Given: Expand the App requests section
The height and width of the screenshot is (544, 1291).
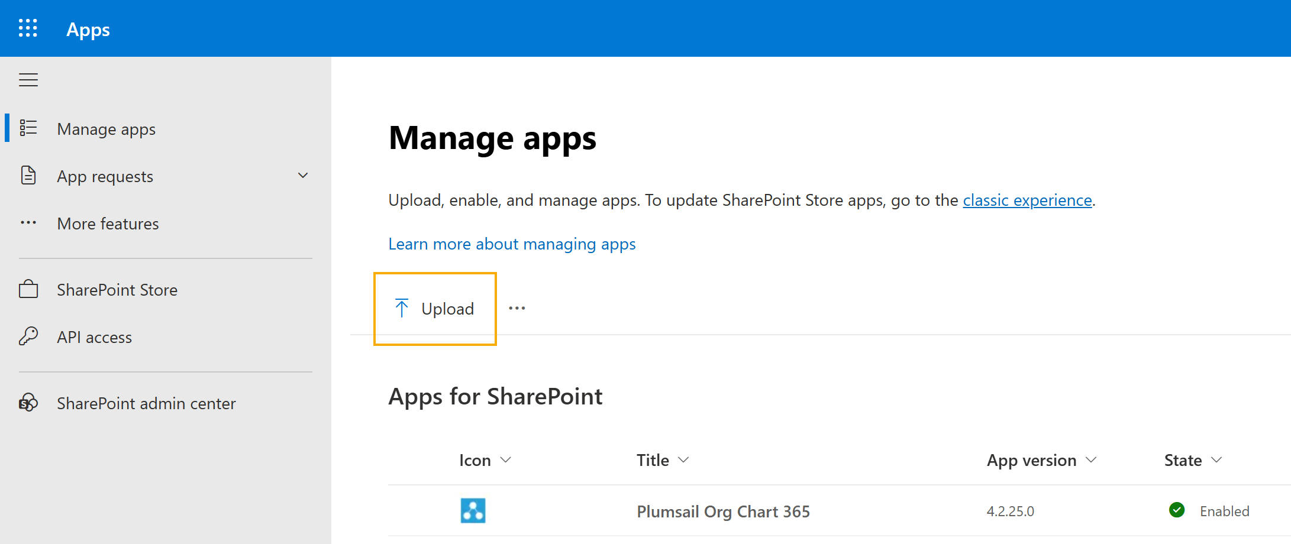Looking at the screenshot, I should point(303,175).
